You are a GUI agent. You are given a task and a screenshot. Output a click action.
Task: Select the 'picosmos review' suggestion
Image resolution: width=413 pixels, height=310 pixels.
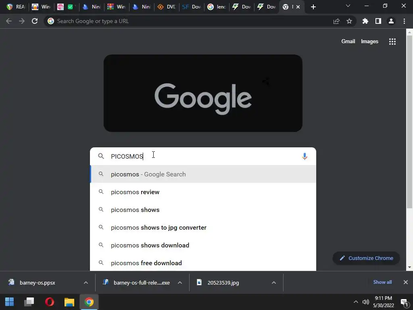203,192
